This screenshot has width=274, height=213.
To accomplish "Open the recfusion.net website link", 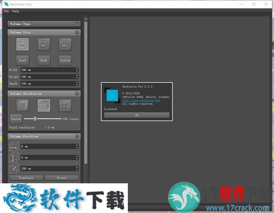I will point(141,100).
